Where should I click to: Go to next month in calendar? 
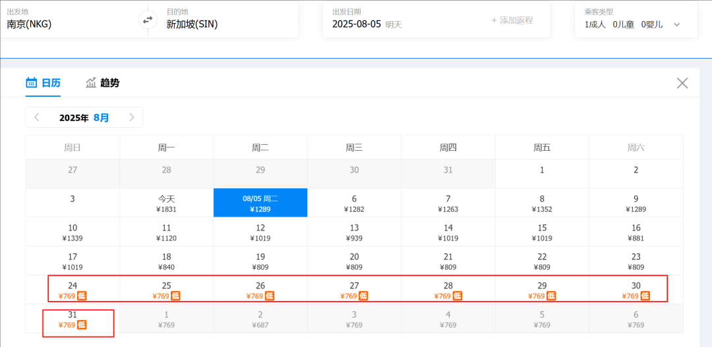click(132, 117)
